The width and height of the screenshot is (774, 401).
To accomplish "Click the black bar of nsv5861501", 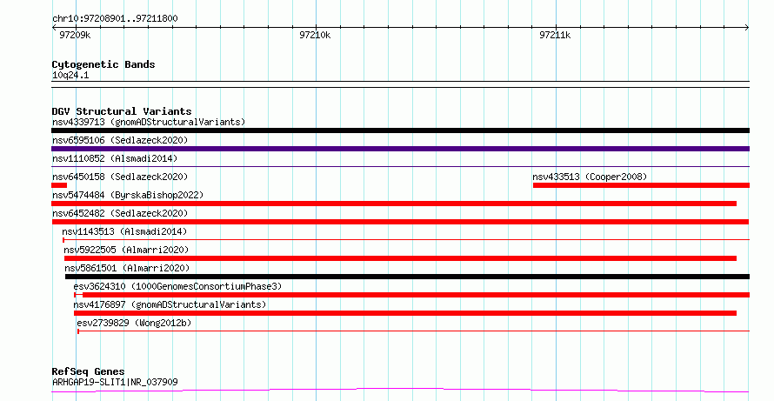I will click(x=407, y=277).
